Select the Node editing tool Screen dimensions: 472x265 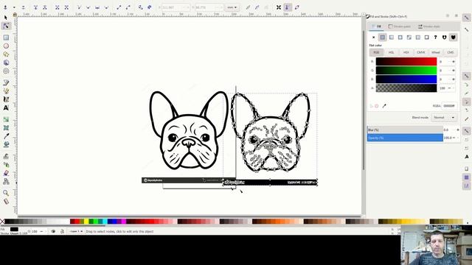(6, 26)
